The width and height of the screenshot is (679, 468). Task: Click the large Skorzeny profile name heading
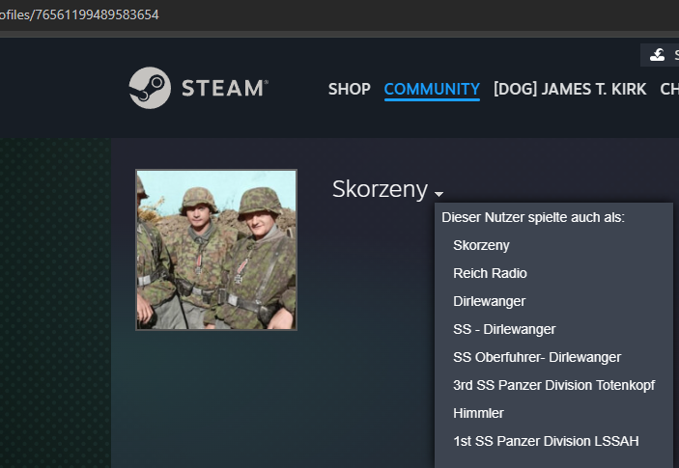379,189
